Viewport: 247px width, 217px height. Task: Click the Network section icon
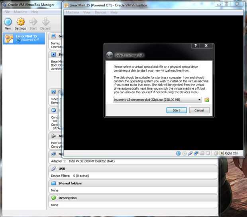pos(53,154)
